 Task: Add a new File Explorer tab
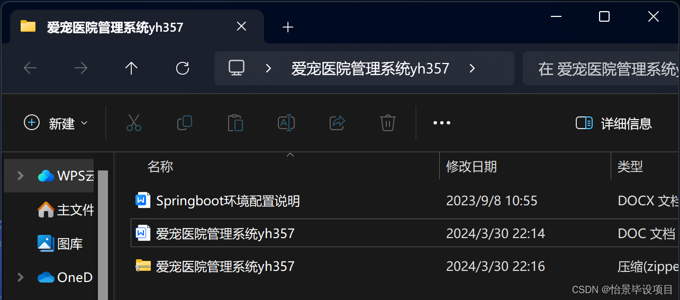pos(288,27)
